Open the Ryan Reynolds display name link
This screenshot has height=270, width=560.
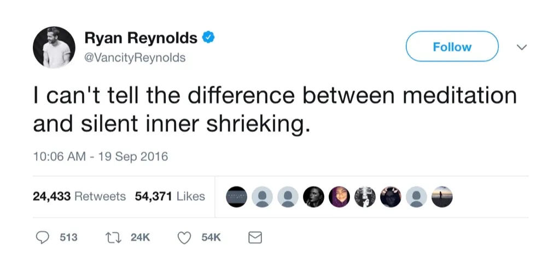[141, 38]
